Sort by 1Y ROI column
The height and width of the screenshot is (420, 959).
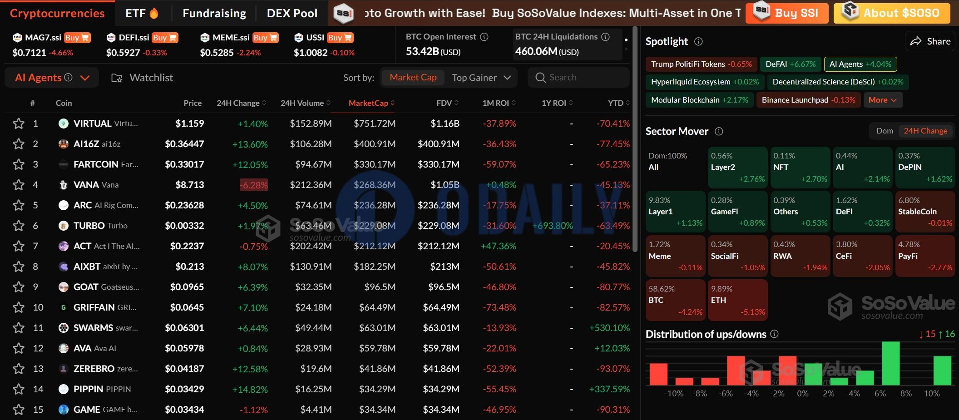point(557,103)
